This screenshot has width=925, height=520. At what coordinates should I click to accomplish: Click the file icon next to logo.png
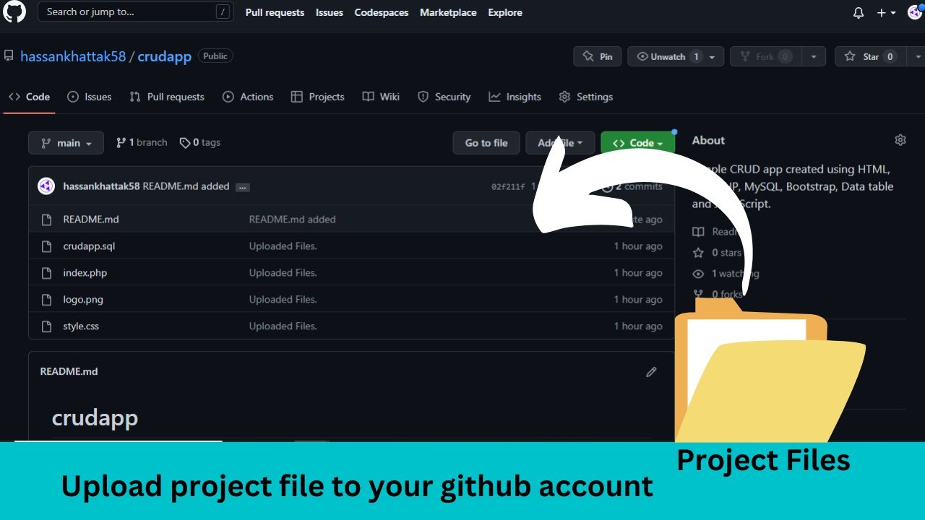pos(47,300)
